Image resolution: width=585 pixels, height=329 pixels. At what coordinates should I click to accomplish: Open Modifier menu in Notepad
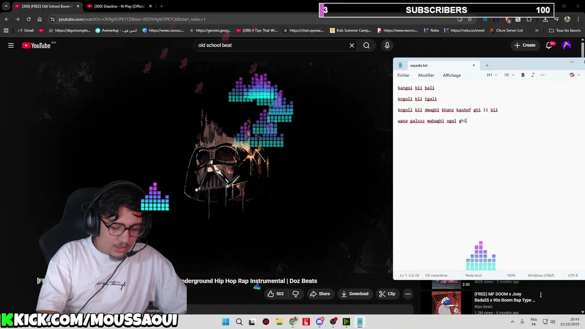426,75
